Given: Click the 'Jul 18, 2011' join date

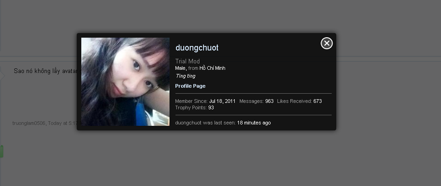Looking at the screenshot, I should [x=222, y=101].
